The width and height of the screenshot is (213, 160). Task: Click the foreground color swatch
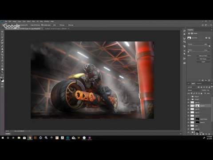[2, 80]
